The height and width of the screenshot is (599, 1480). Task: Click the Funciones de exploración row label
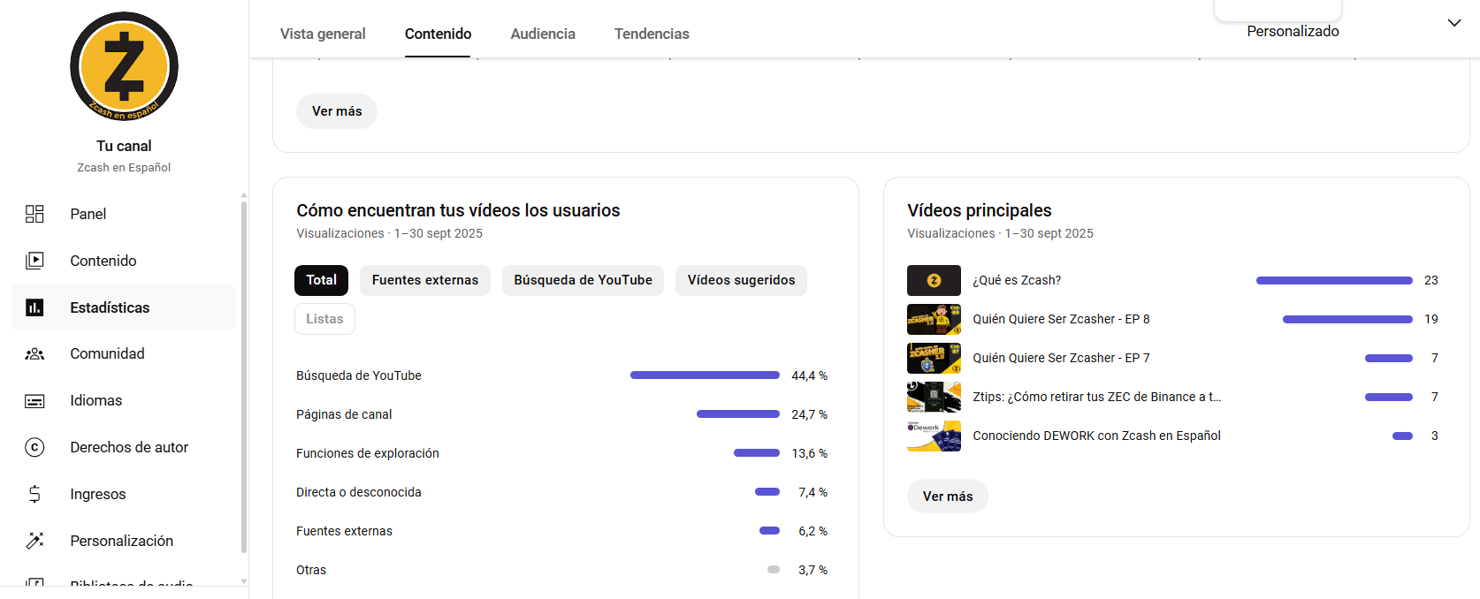coord(368,453)
